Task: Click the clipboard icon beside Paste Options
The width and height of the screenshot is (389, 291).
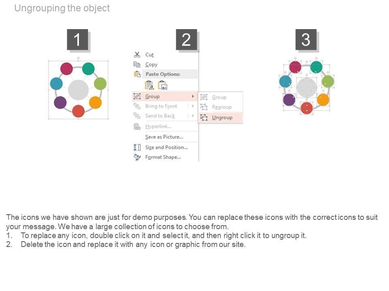Action: point(137,74)
